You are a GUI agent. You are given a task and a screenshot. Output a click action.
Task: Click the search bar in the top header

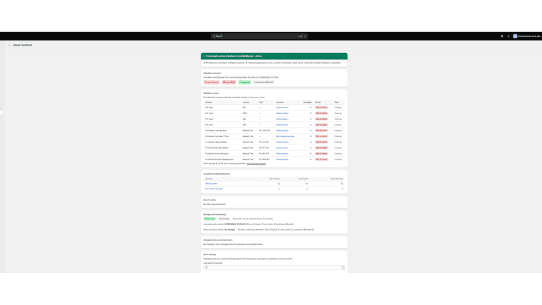point(259,36)
